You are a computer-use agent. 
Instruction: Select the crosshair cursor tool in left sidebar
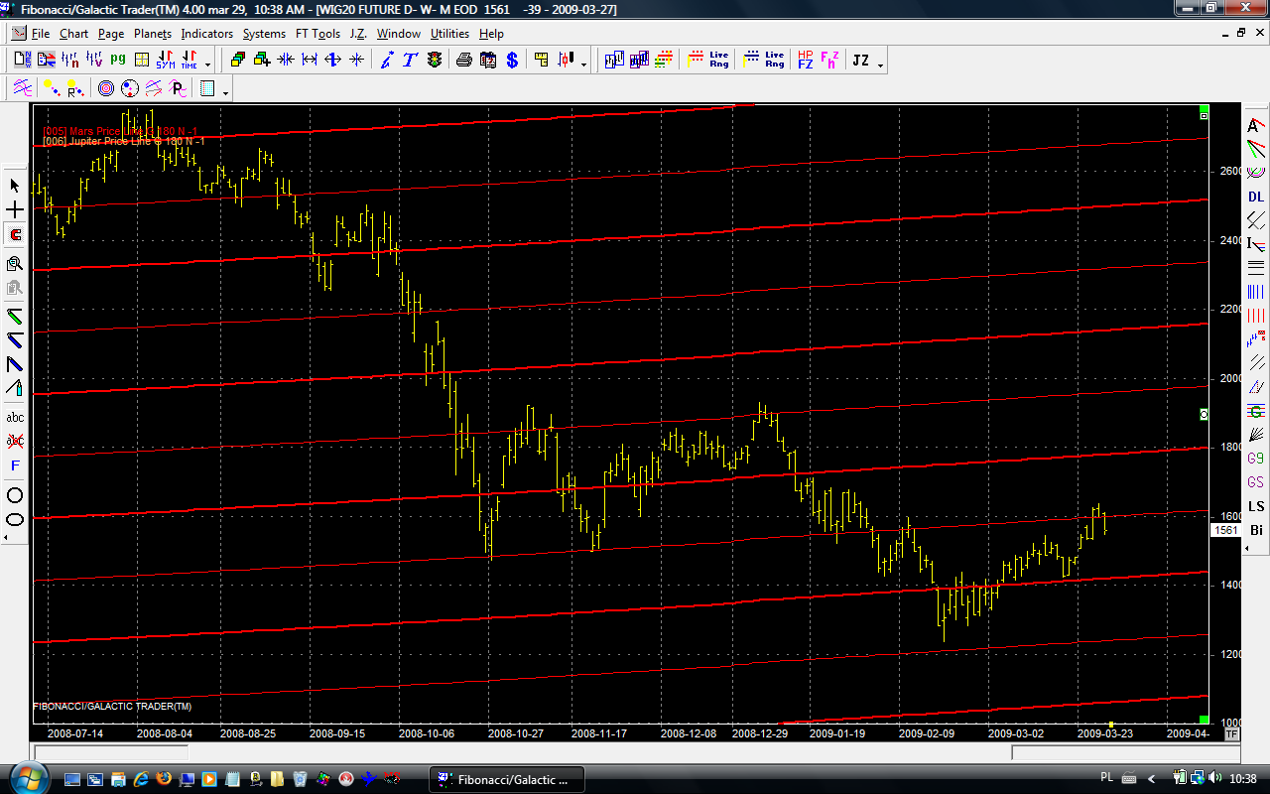tap(15, 210)
